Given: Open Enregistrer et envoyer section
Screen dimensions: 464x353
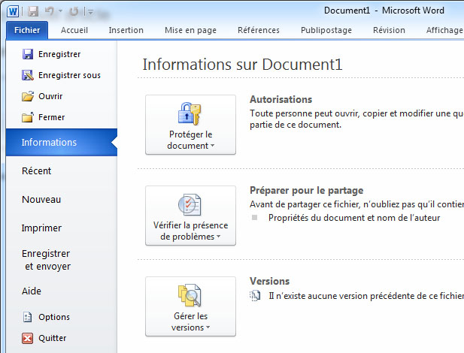Looking at the screenshot, I should point(46,260).
